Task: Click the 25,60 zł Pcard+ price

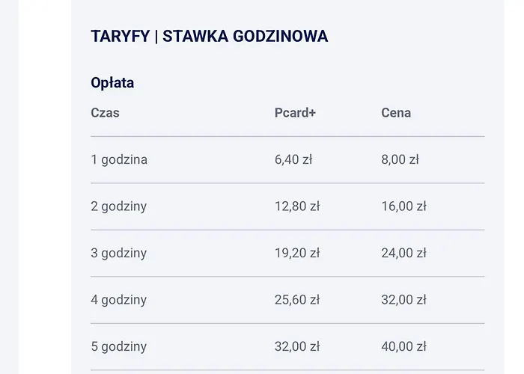Action: click(x=296, y=300)
